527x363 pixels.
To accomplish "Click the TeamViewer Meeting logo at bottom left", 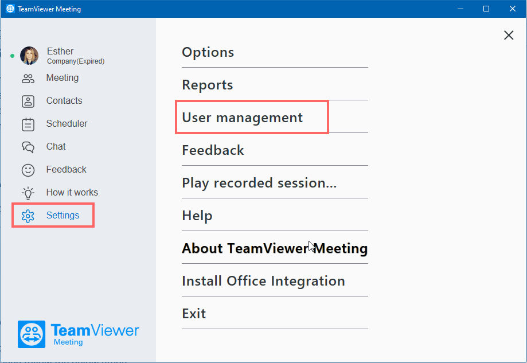I will coord(79,334).
